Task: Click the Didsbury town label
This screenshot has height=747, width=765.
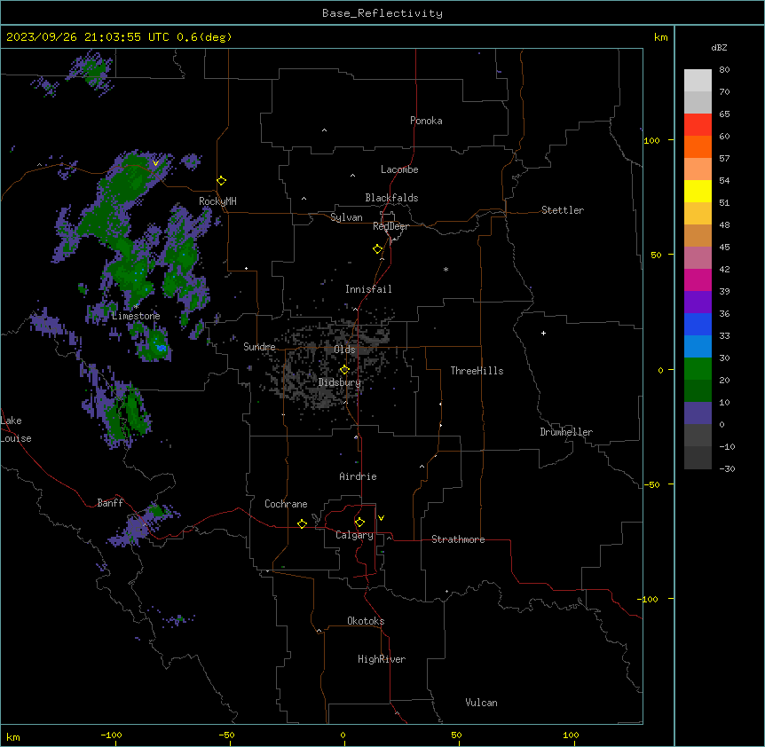Action: tap(340, 382)
